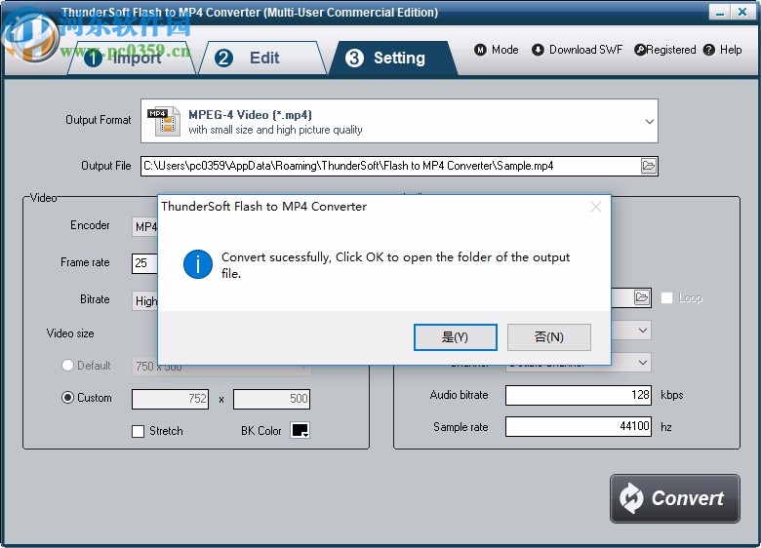Click the custom height field 500
The width and height of the screenshot is (761, 548).
(x=271, y=399)
